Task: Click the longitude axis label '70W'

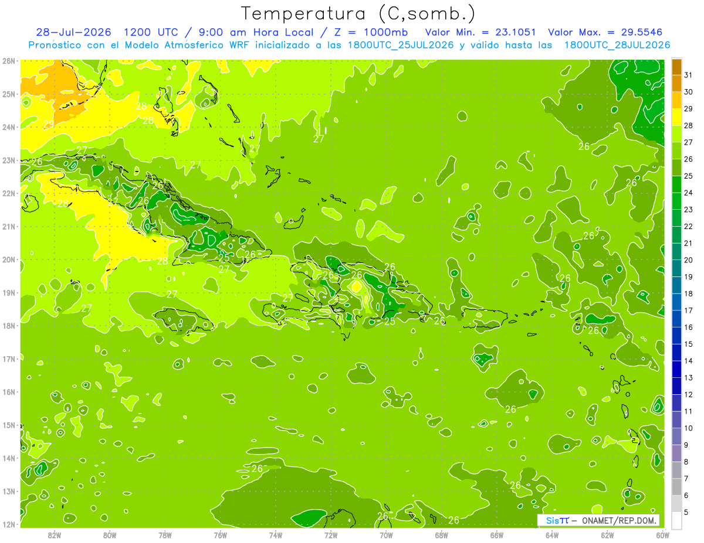Action: [386, 535]
